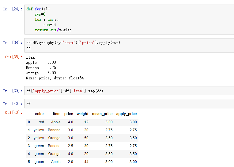234x167 pixels.
Task: Click the yellow Orange row weight 50
Action: pyautogui.click(x=86, y=138)
